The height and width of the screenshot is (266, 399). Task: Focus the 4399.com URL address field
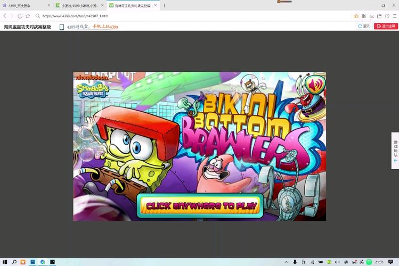point(75,16)
